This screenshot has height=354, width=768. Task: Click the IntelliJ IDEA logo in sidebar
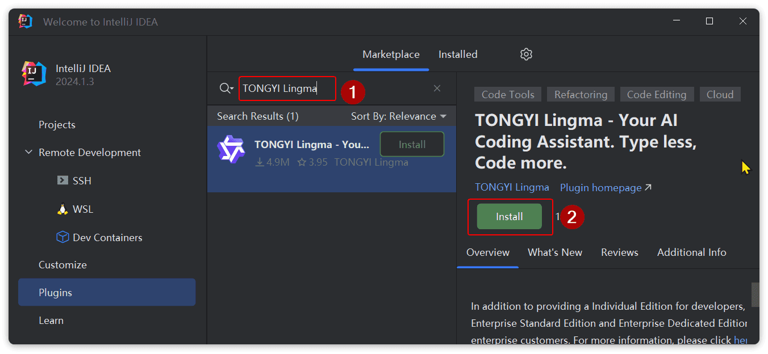[x=34, y=74]
